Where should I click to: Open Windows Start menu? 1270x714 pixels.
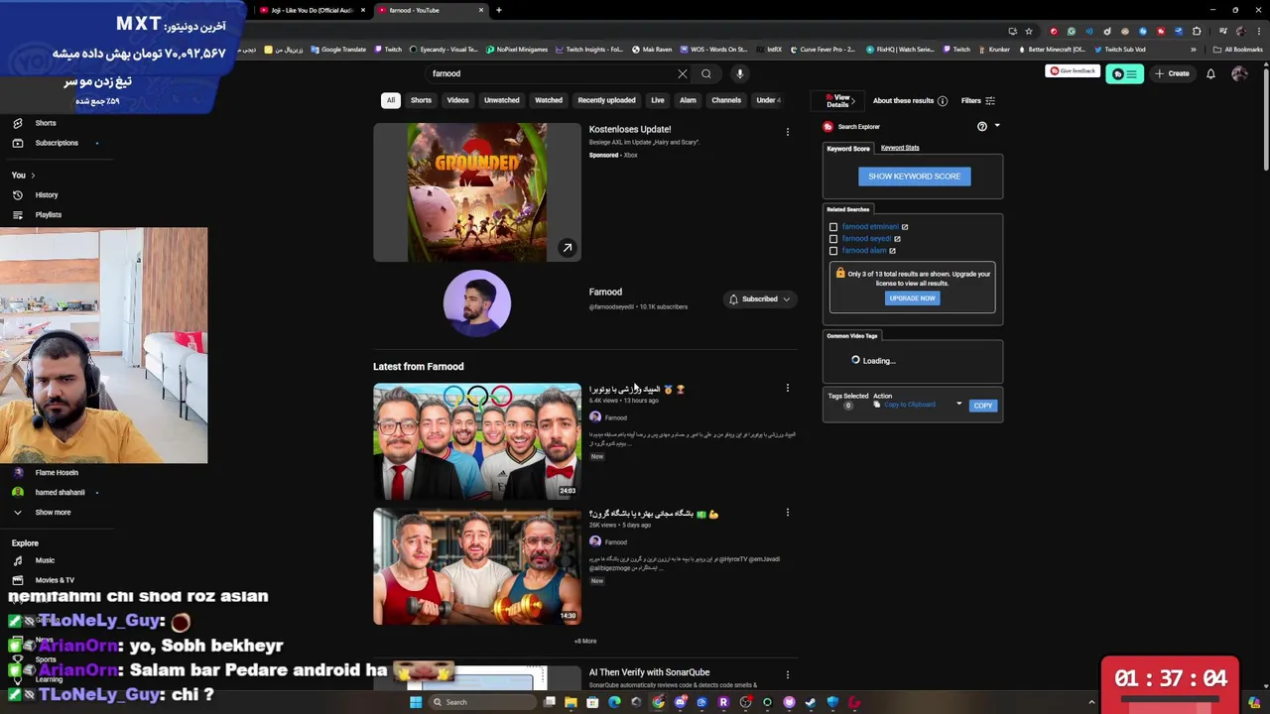(x=416, y=702)
